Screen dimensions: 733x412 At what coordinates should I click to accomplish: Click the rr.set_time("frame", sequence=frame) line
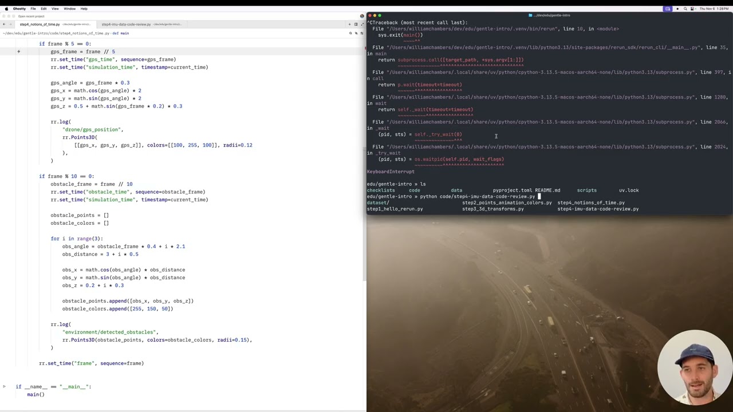coord(92,363)
